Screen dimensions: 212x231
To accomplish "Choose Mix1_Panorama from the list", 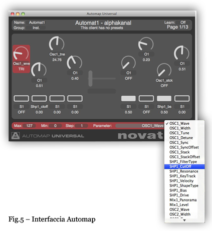I will pos(184,200).
